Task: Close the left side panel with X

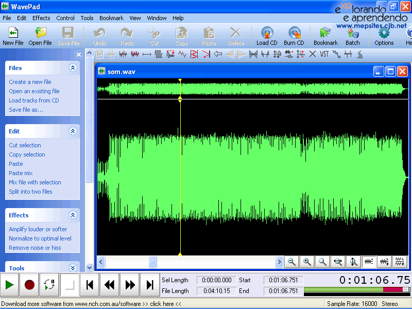Action: point(78,55)
